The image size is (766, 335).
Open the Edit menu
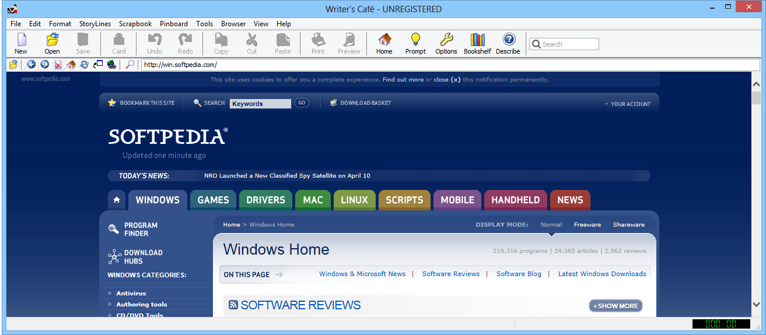[x=35, y=24]
